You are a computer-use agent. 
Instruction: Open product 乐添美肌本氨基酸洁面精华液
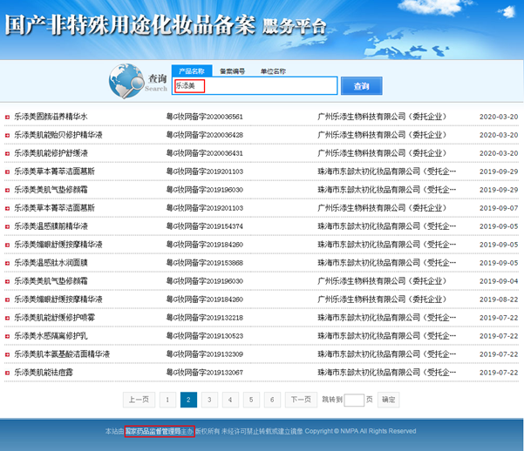62,353
